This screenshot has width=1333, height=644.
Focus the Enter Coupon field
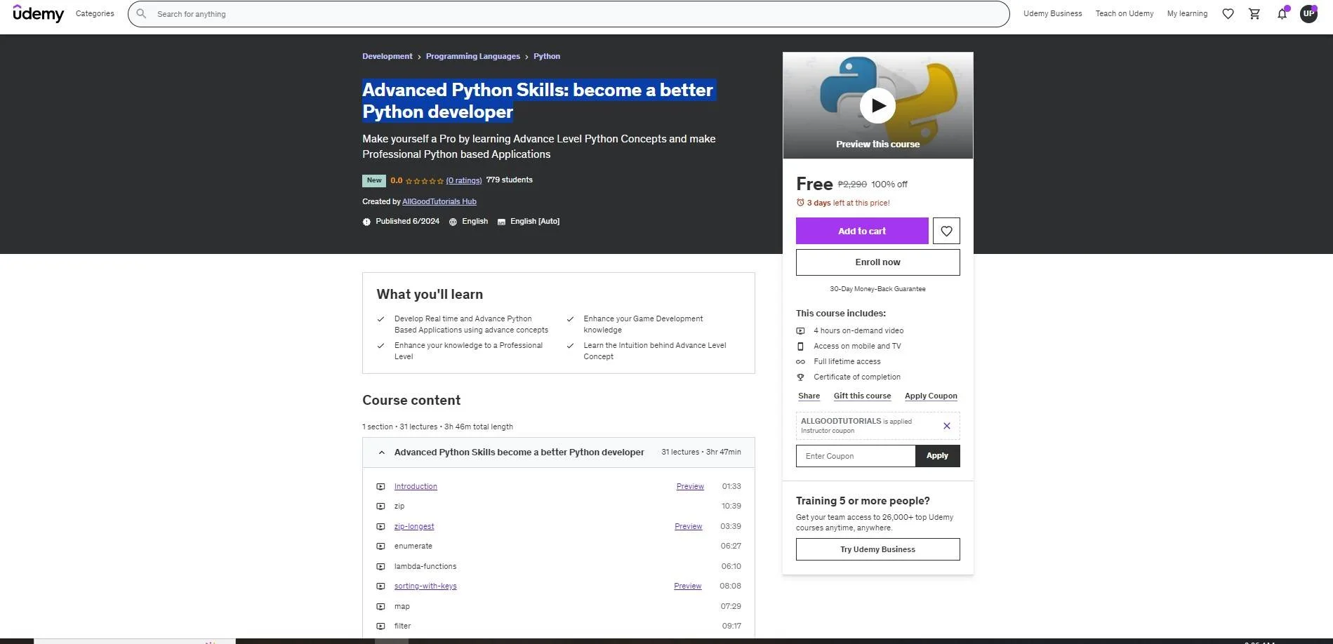click(856, 456)
